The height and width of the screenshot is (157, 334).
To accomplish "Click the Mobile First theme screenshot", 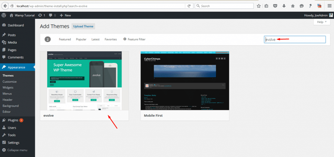I will [185, 81].
